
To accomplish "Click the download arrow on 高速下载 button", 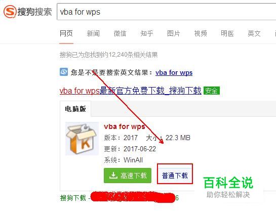I will pyautogui.click(x=113, y=176).
